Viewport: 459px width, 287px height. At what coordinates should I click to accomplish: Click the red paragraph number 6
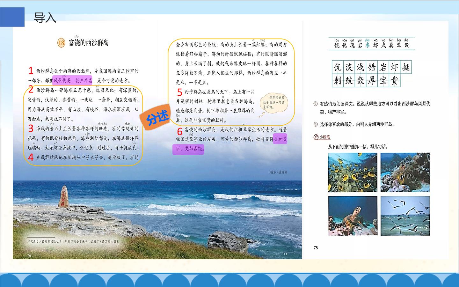tap(180, 131)
